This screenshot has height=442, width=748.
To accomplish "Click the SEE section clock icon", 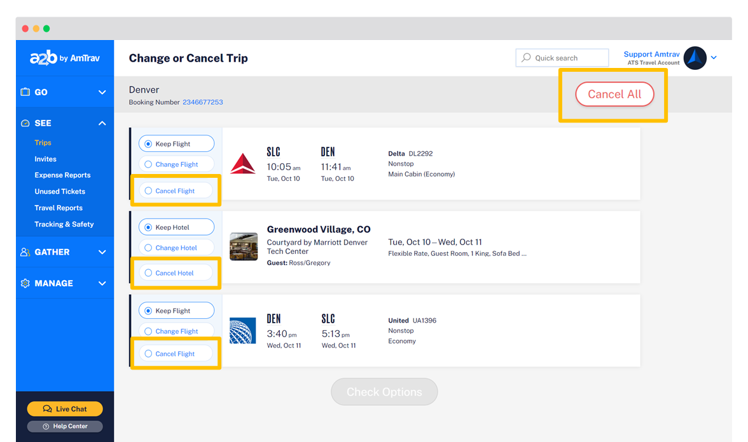I will tap(26, 123).
